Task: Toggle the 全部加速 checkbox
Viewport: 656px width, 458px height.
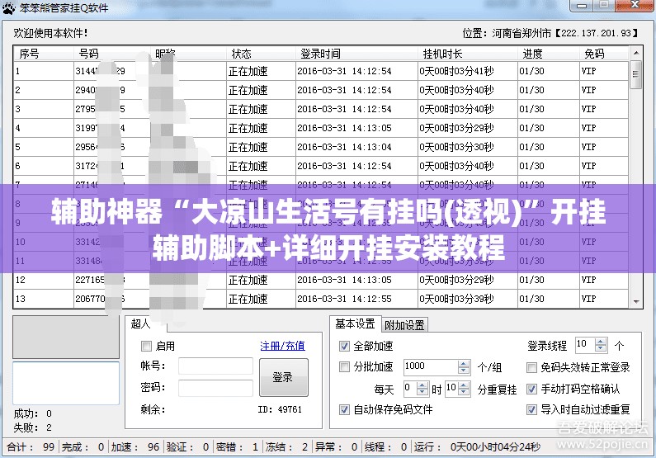Action: (344, 346)
